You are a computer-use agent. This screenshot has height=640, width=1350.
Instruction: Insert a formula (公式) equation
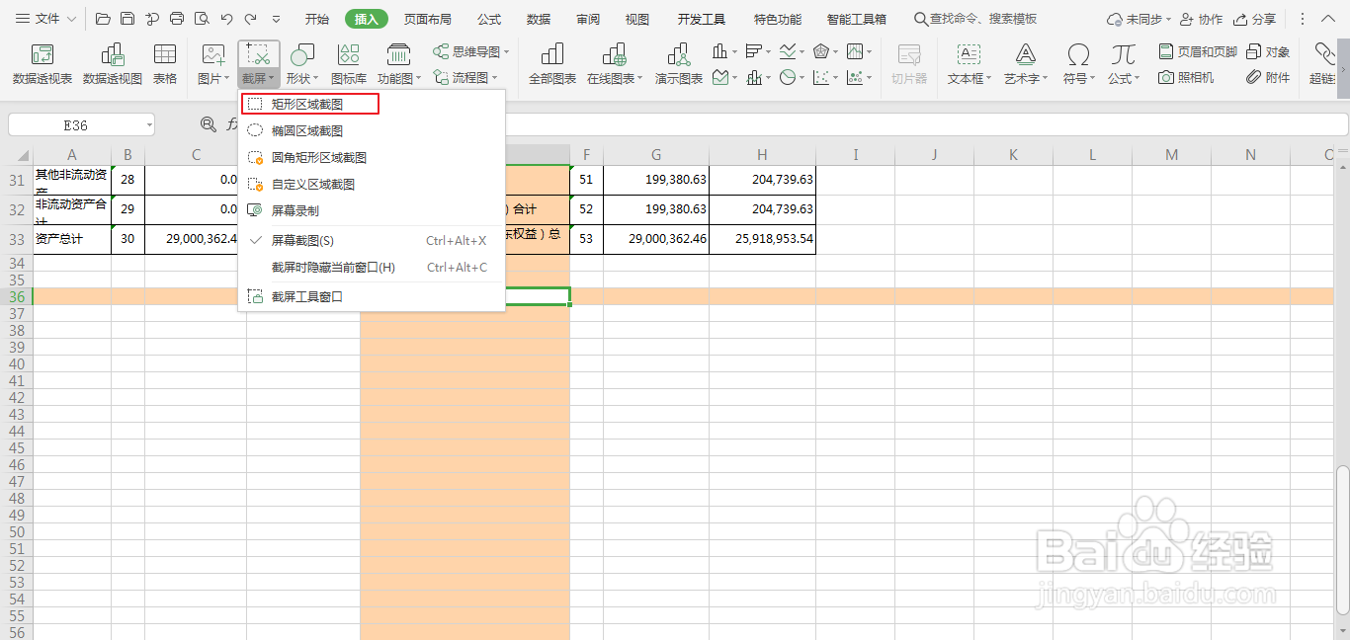1123,63
